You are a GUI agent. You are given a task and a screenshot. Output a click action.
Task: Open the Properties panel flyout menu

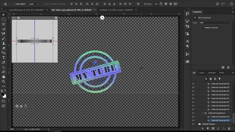tap(232, 12)
